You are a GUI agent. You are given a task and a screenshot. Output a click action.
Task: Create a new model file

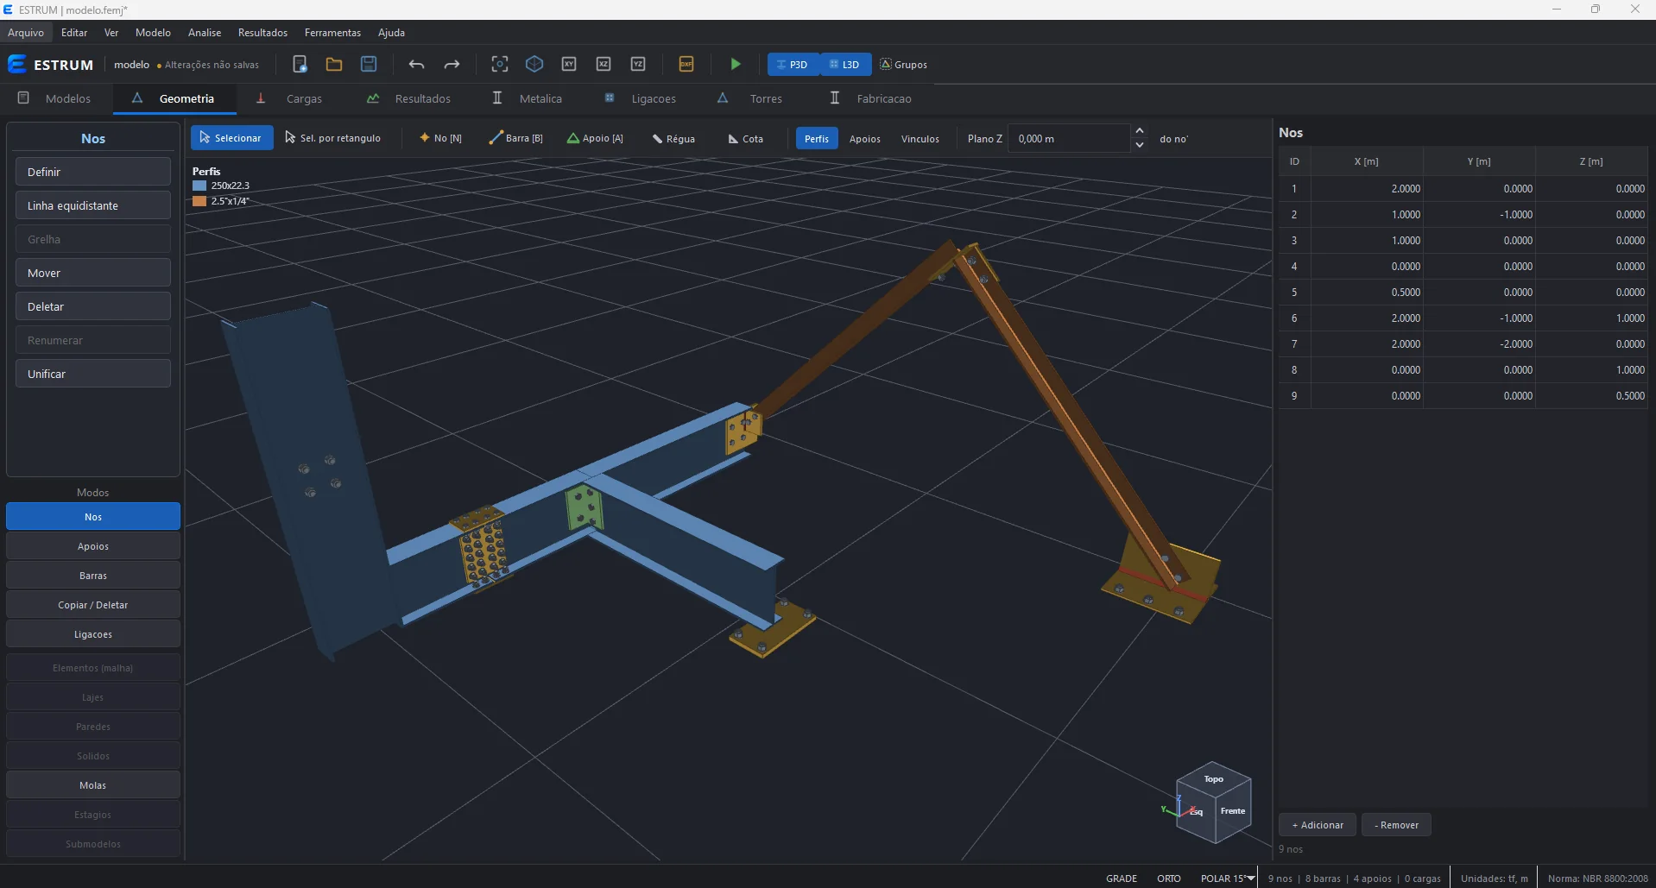click(300, 64)
